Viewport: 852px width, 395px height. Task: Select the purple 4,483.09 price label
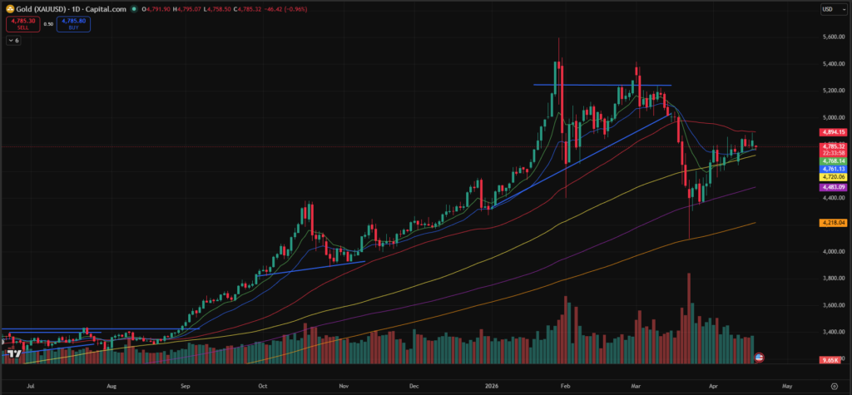(x=833, y=187)
